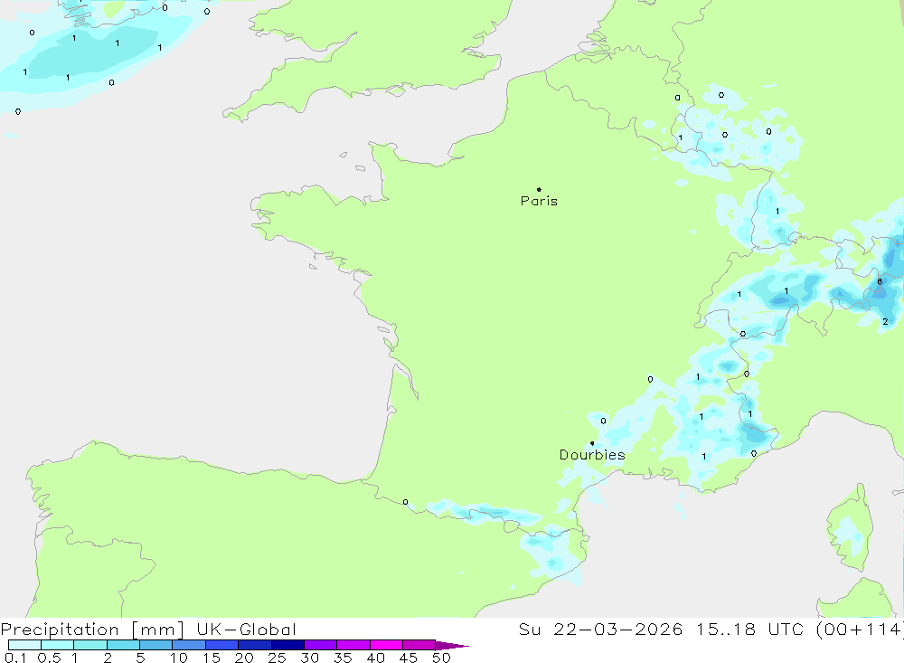The width and height of the screenshot is (904, 663).
Task: Pick the 5–10 mm legend color swatch
Action: (156, 645)
